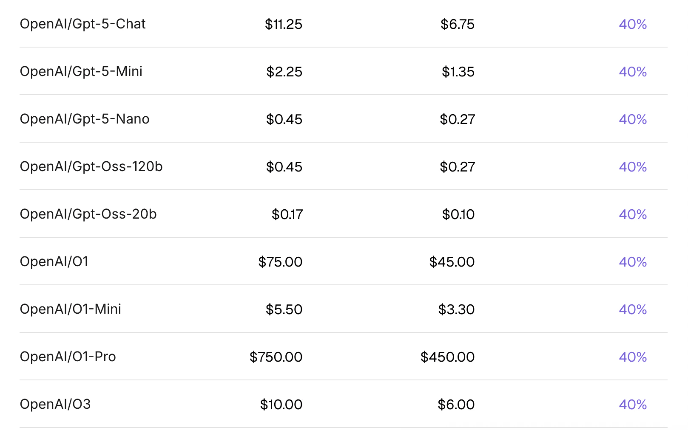Select the OpenAI/Gpt-5-Mini row label
Screen dimensions: 688x430
[81, 72]
